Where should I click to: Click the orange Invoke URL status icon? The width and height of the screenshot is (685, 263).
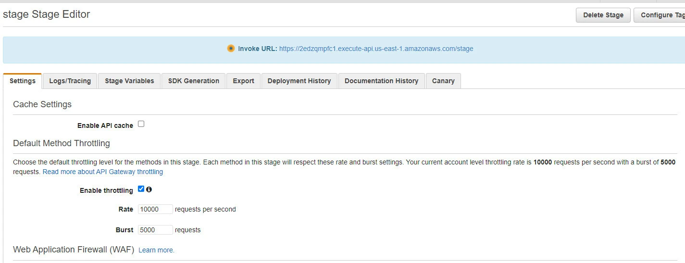coord(231,49)
